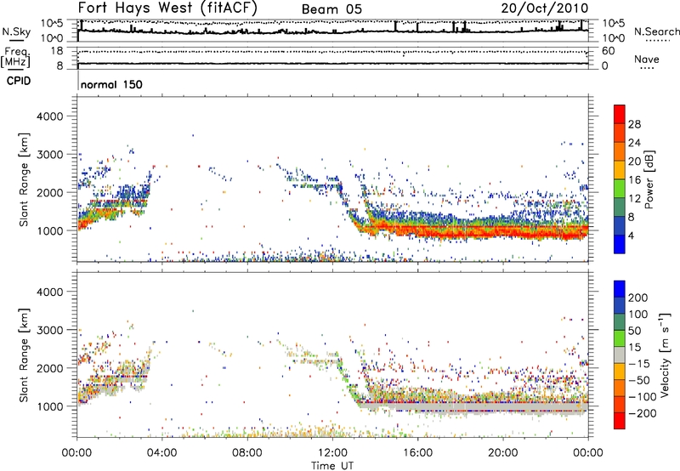Click the blue 200 Velocity colorbar segment
This screenshot has height=471, width=680.
(x=620, y=289)
